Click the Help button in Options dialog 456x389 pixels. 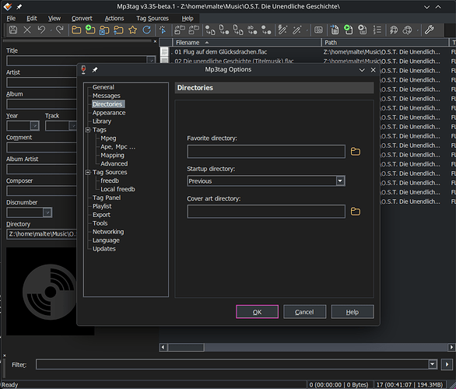coord(353,312)
